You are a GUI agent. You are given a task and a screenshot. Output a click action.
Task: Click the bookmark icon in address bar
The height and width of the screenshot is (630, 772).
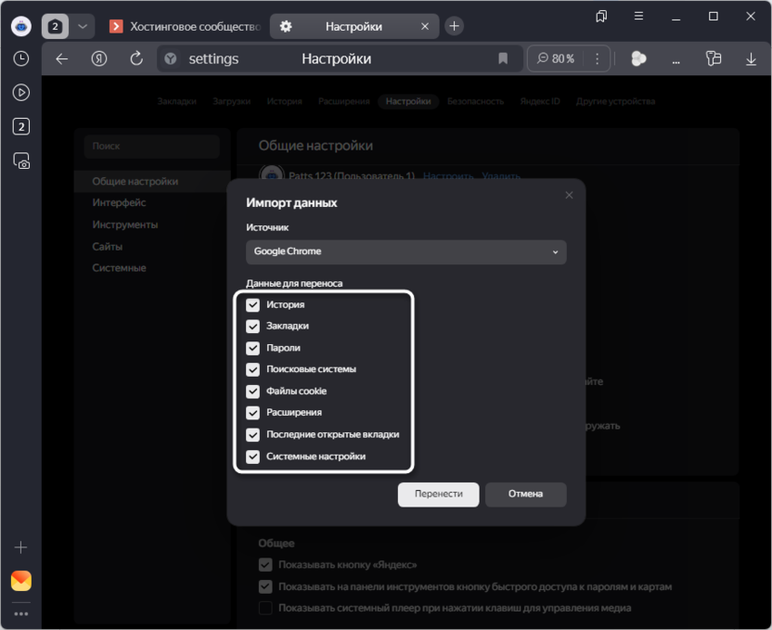point(503,58)
